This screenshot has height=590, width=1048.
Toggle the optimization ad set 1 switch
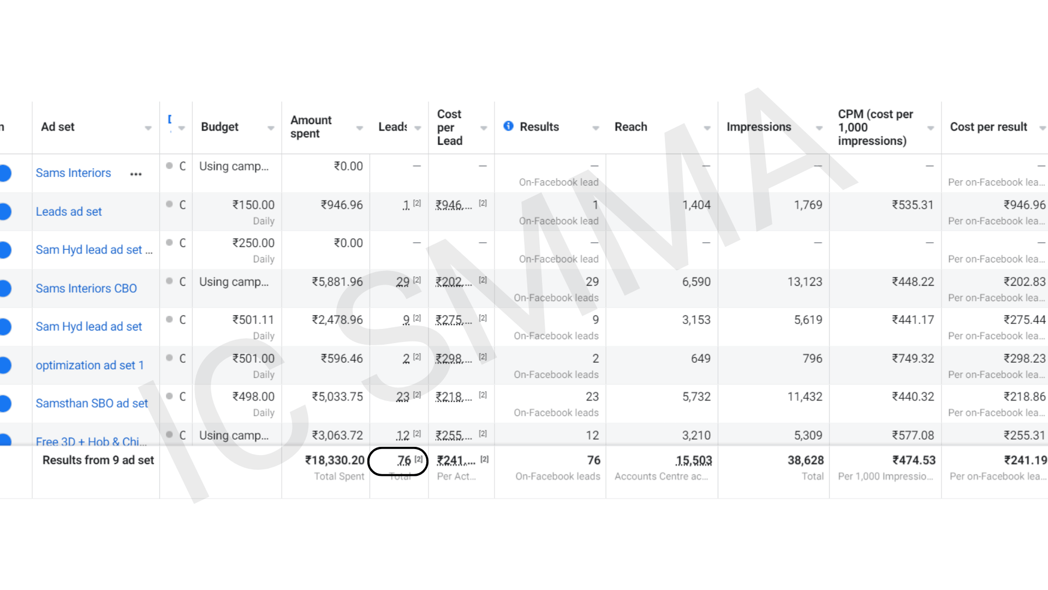coord(5,365)
